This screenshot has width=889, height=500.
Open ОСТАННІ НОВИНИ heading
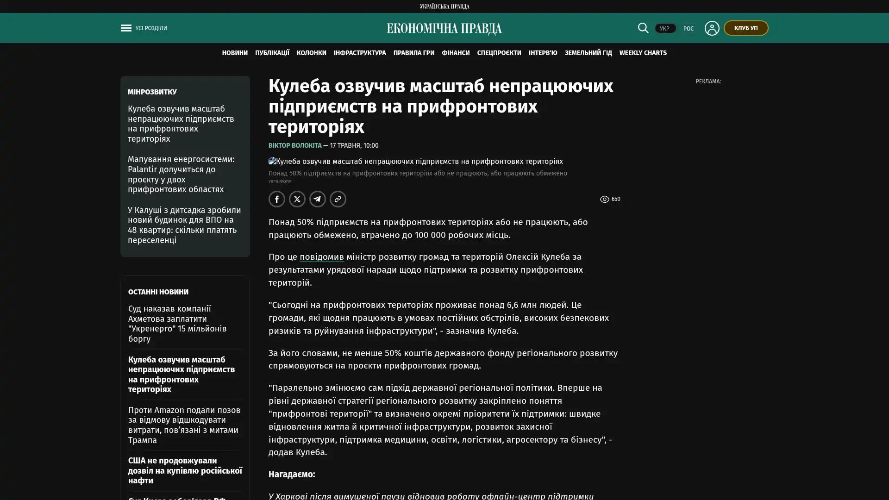[x=158, y=292]
